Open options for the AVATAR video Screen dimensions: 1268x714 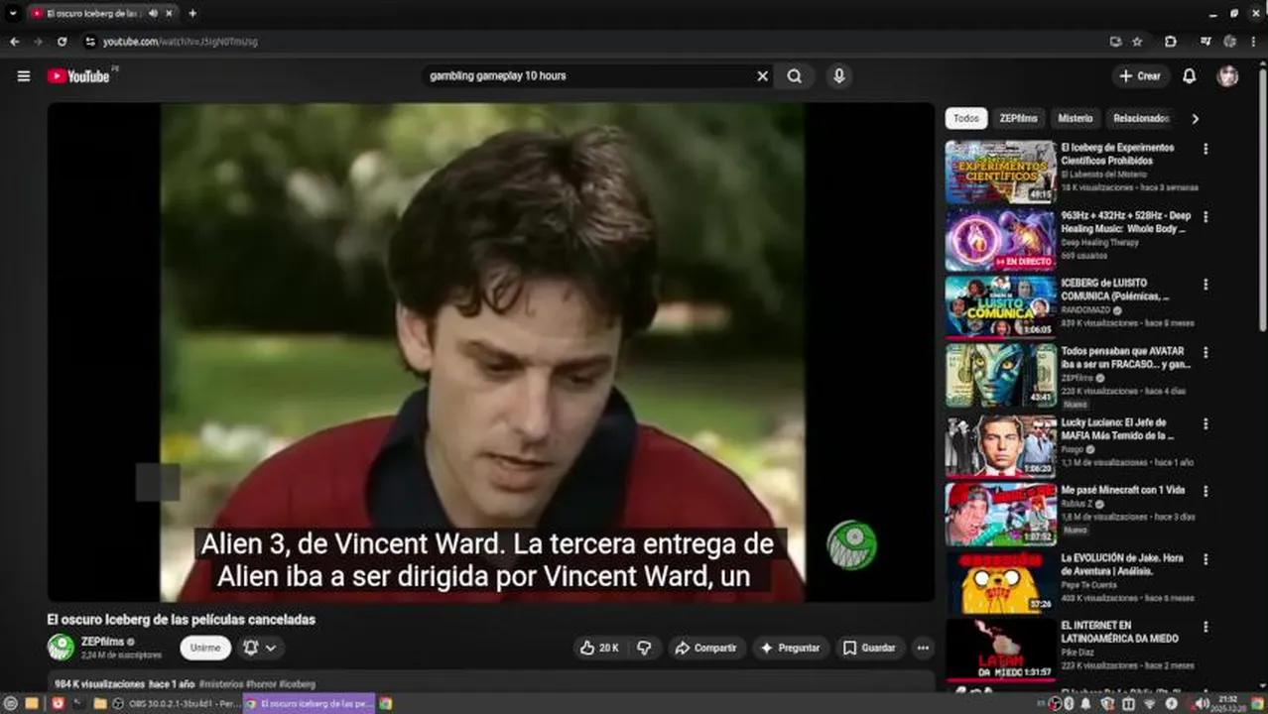(1205, 352)
